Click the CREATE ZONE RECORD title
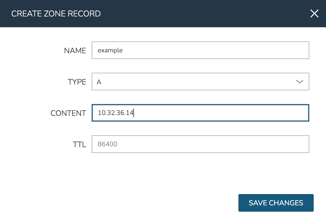 point(56,13)
